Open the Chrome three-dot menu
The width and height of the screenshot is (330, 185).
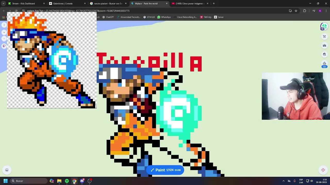[326, 11]
